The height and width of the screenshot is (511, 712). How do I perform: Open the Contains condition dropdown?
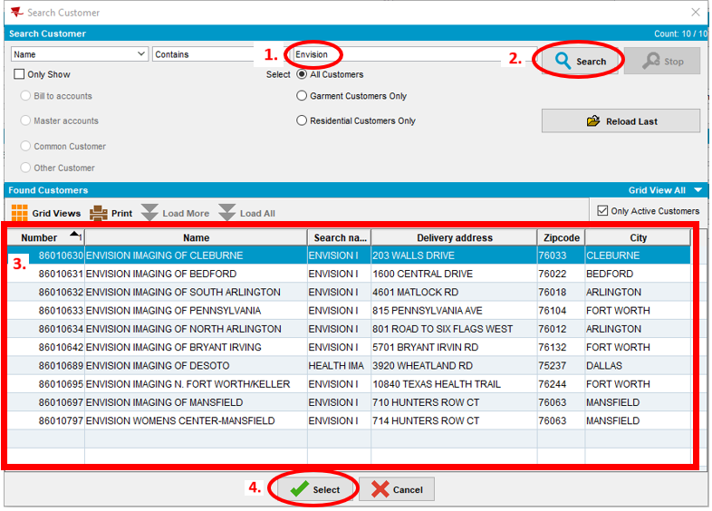point(204,54)
